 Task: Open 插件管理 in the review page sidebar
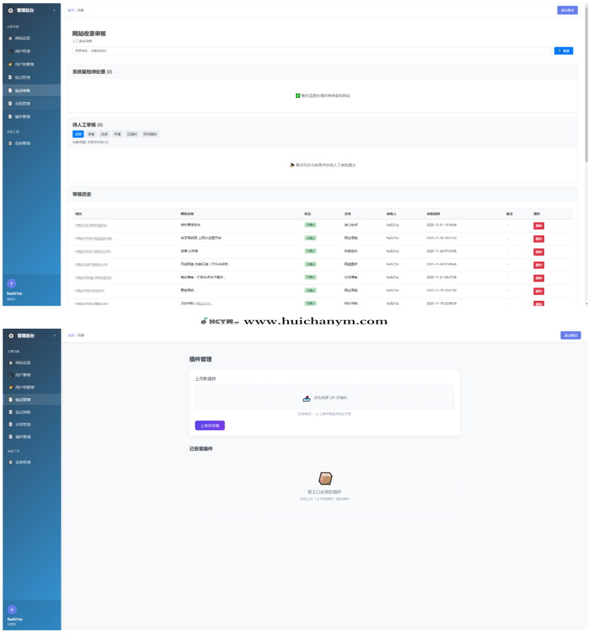pyautogui.click(x=22, y=117)
